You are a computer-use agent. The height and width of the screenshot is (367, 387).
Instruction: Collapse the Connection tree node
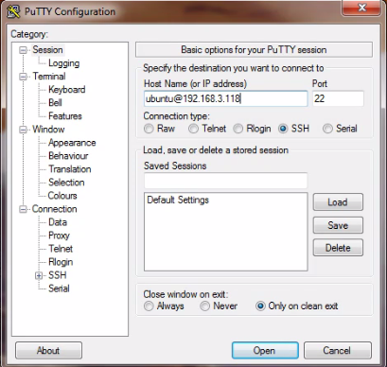[x=23, y=209]
